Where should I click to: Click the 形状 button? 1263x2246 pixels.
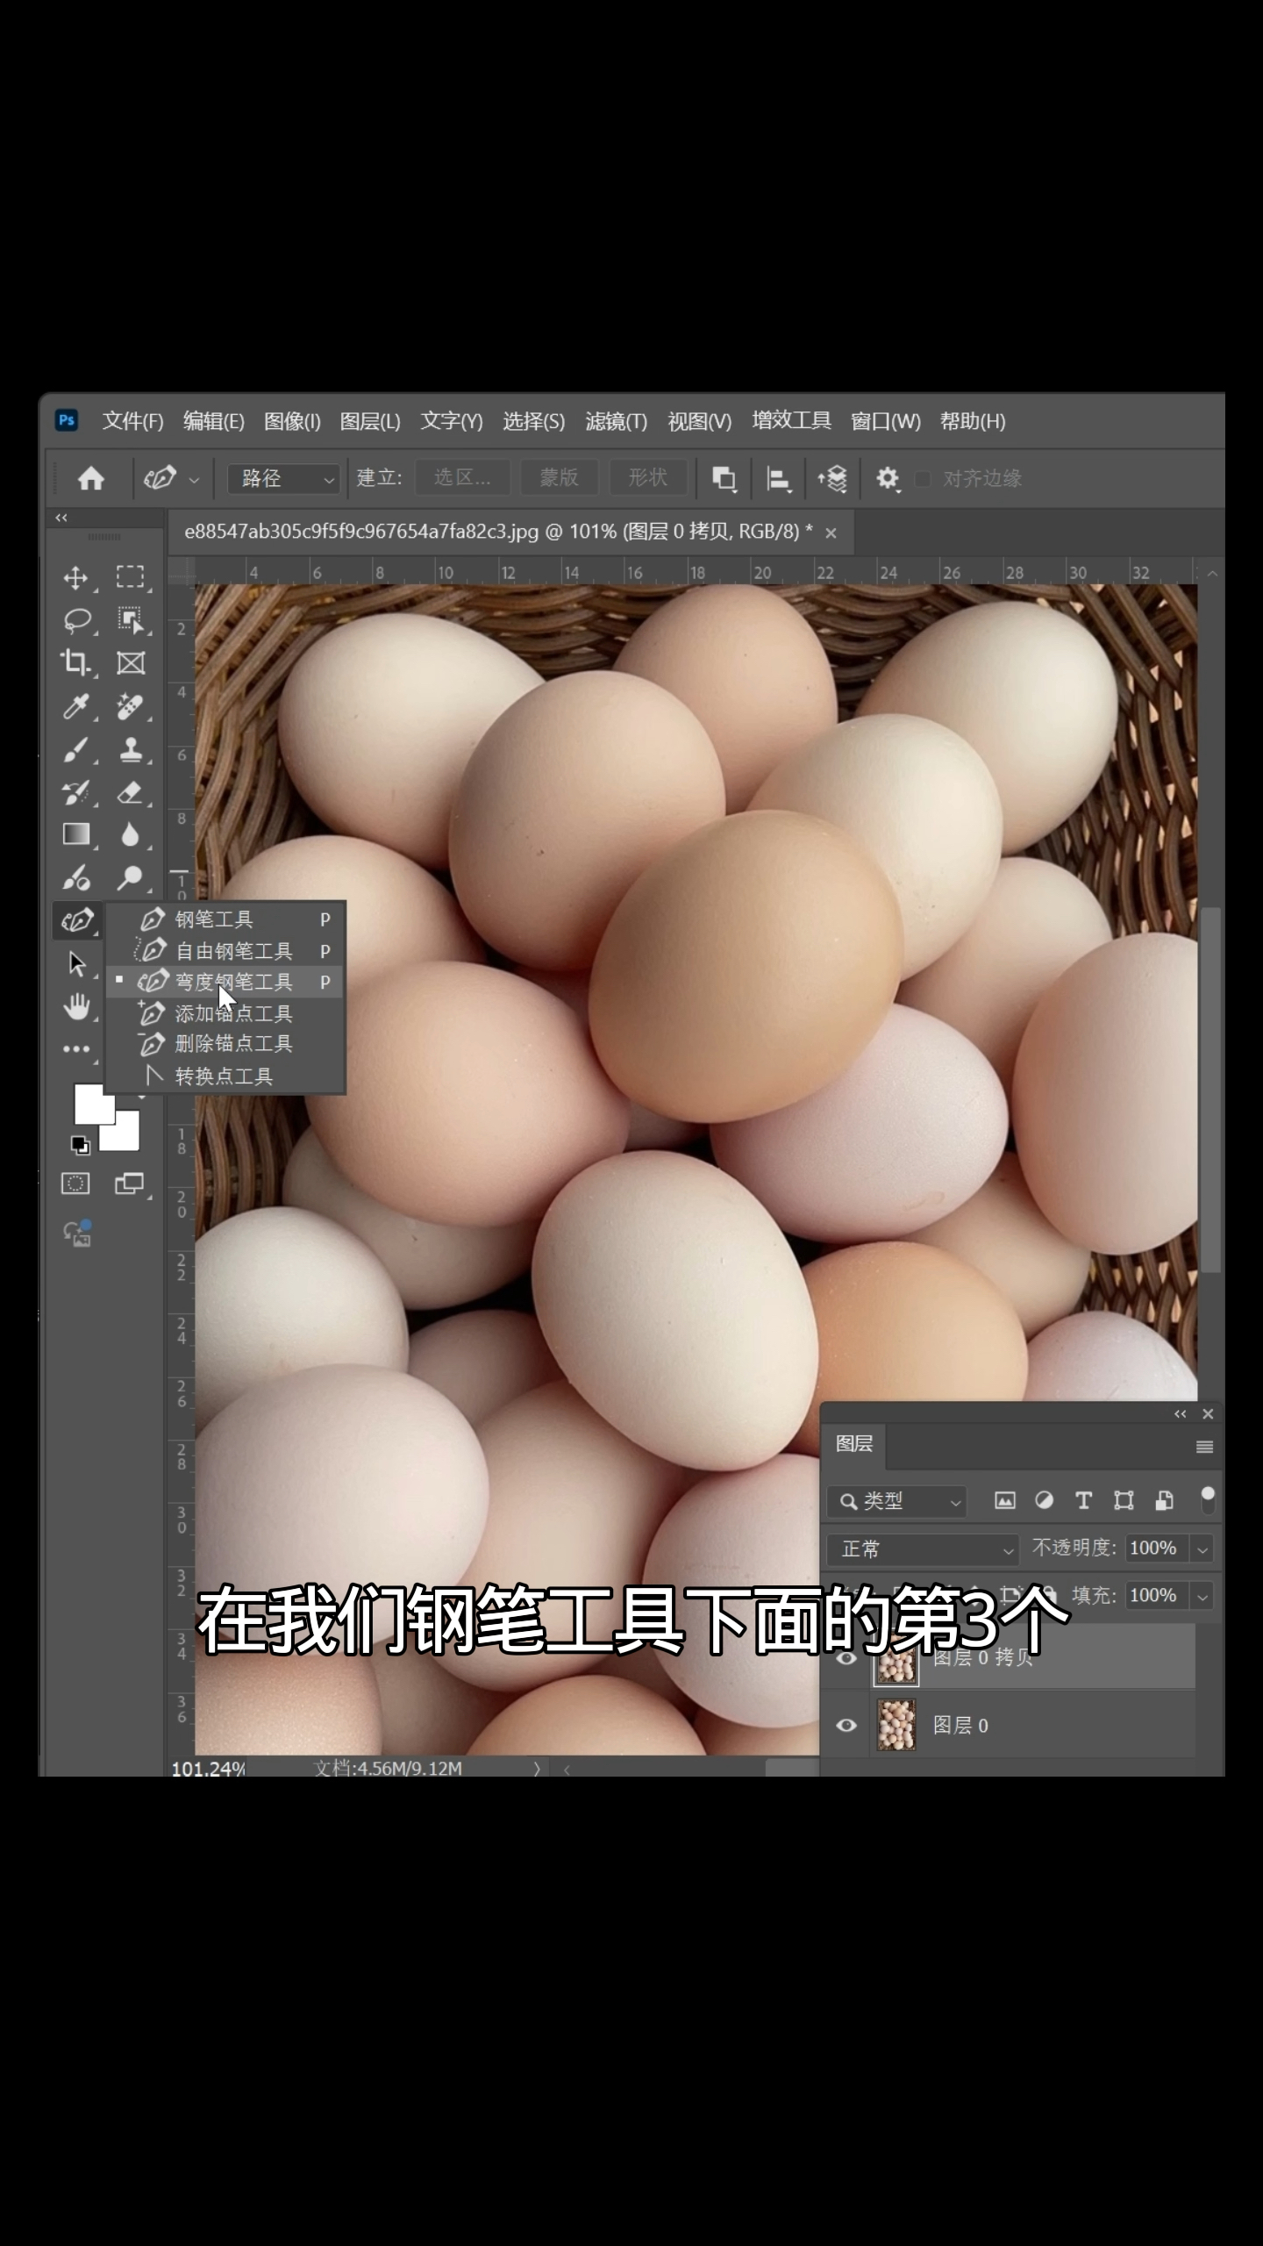[648, 478]
